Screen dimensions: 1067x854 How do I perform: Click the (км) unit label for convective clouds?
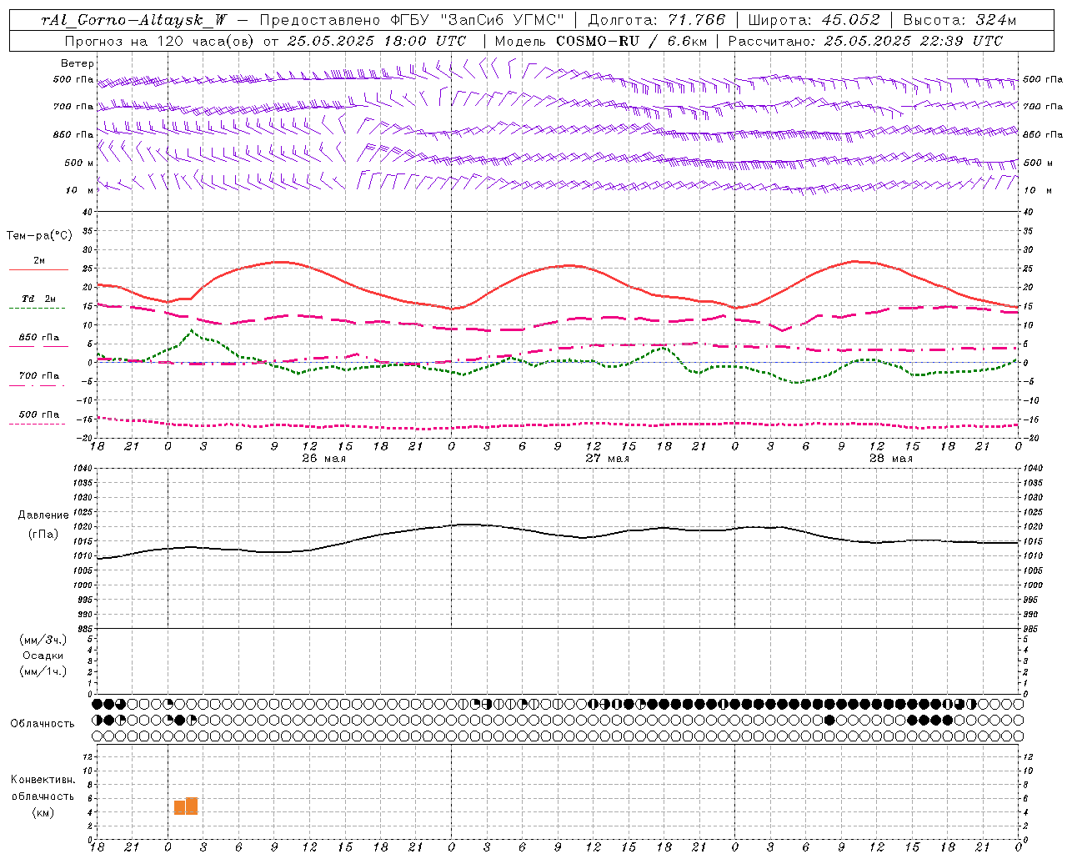tap(43, 813)
